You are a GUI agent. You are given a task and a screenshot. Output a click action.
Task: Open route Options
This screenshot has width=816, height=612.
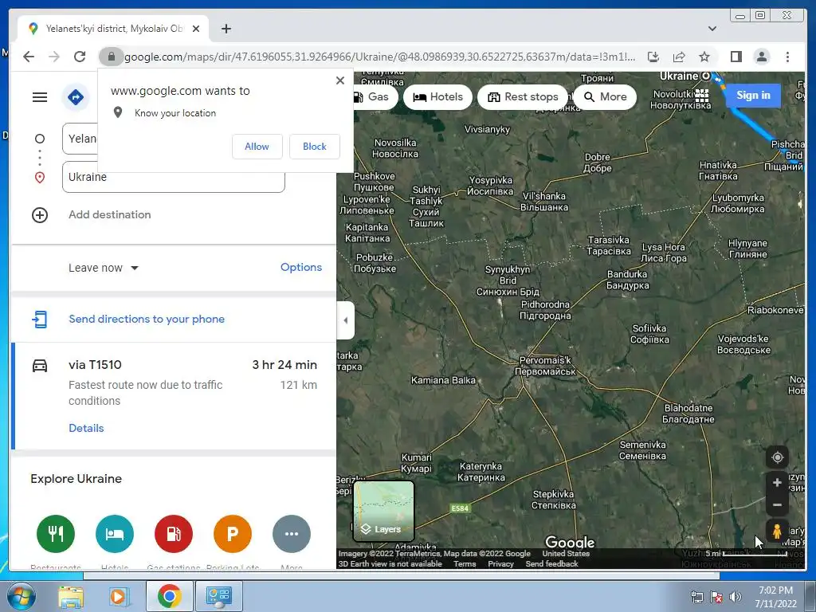click(x=300, y=267)
